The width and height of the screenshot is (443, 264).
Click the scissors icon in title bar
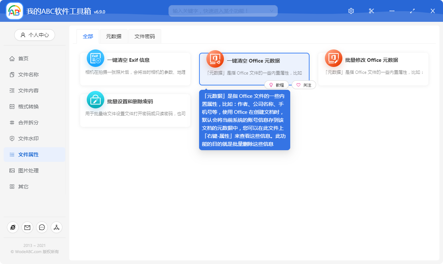point(371,11)
